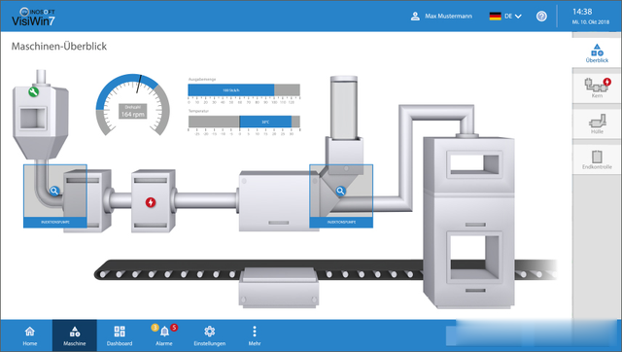
Task: Open the Hülle section in sidebar
Action: pyautogui.click(x=597, y=123)
